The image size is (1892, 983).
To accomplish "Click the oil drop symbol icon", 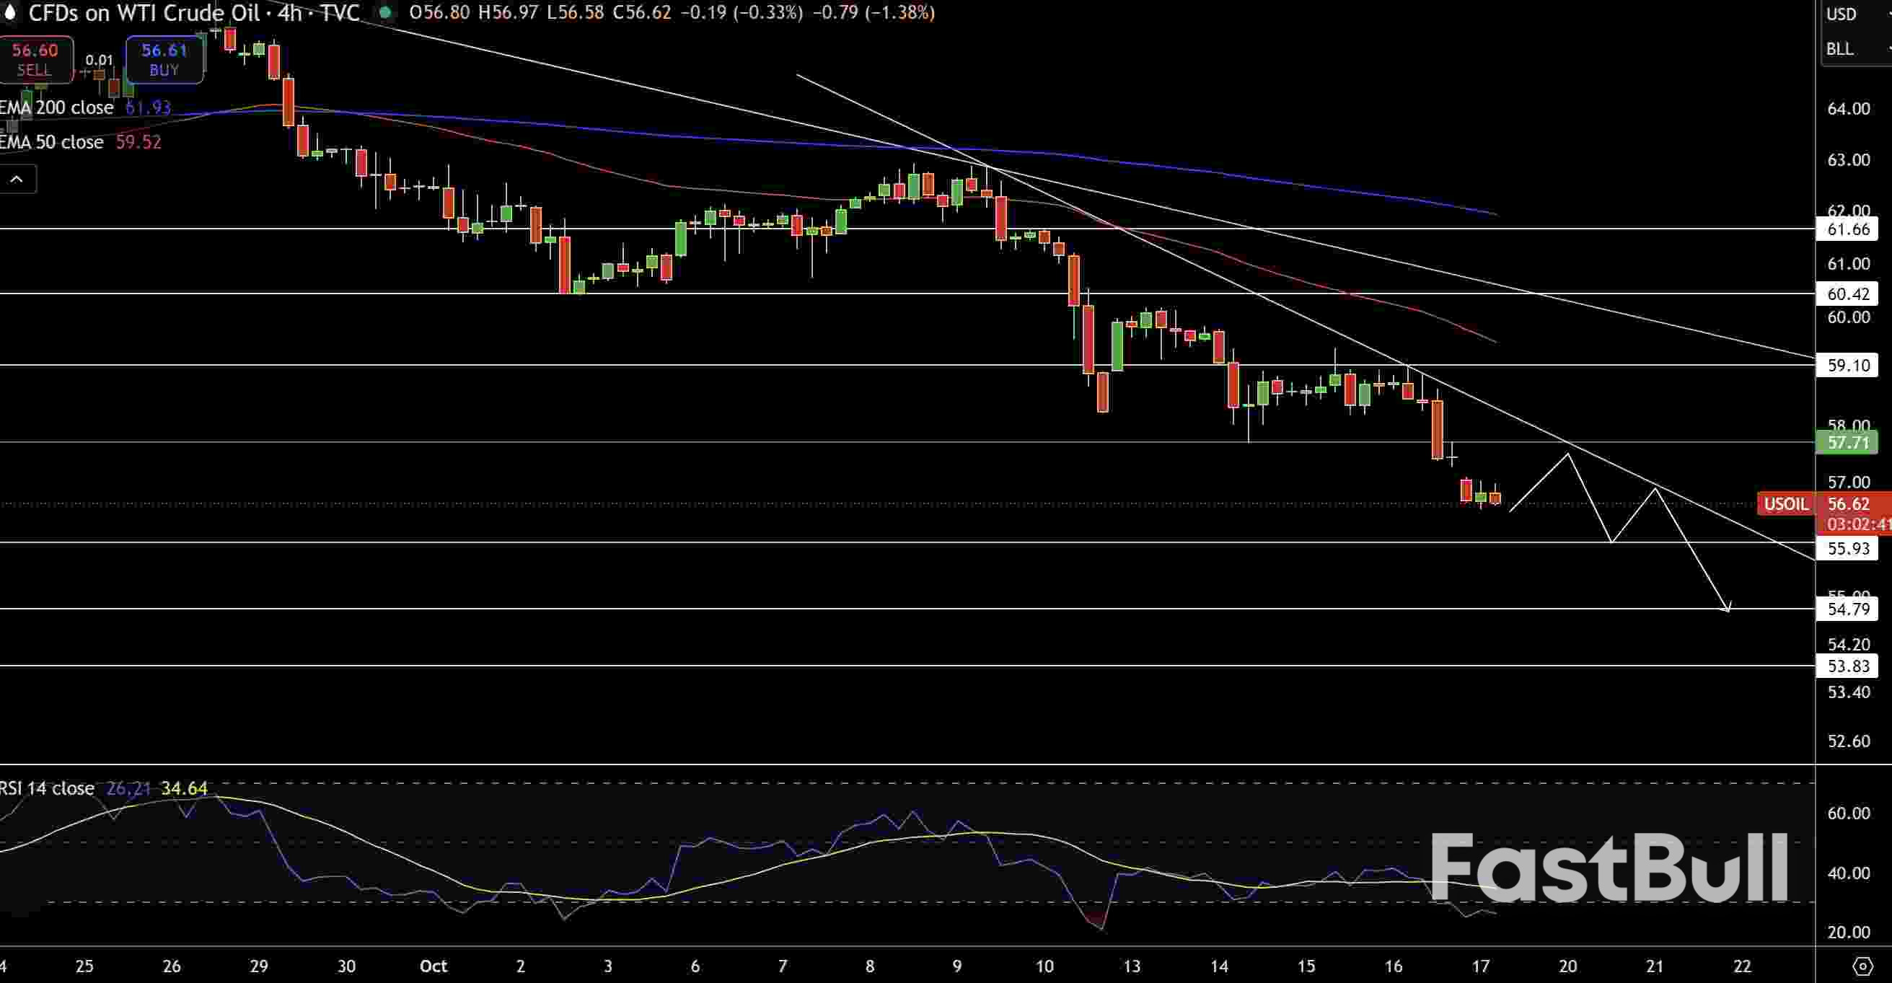I will (x=9, y=12).
